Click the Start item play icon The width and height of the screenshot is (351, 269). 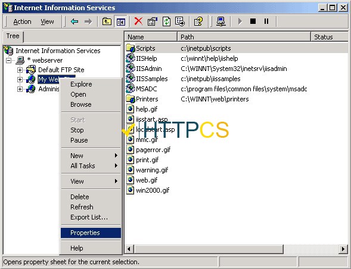click(240, 21)
